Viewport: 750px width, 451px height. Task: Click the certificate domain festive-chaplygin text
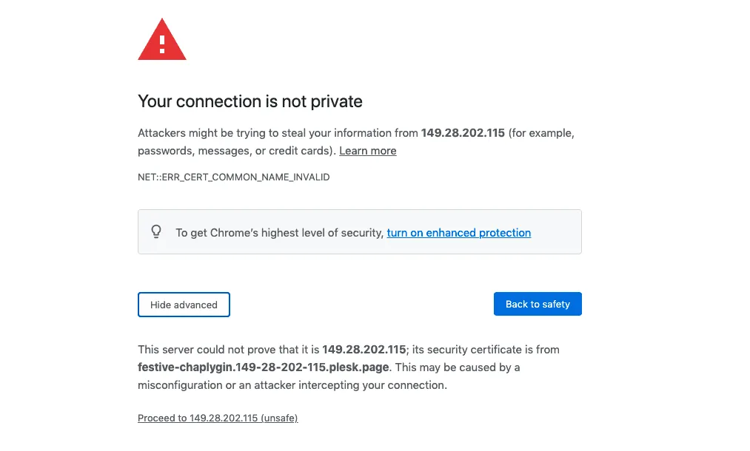point(262,367)
